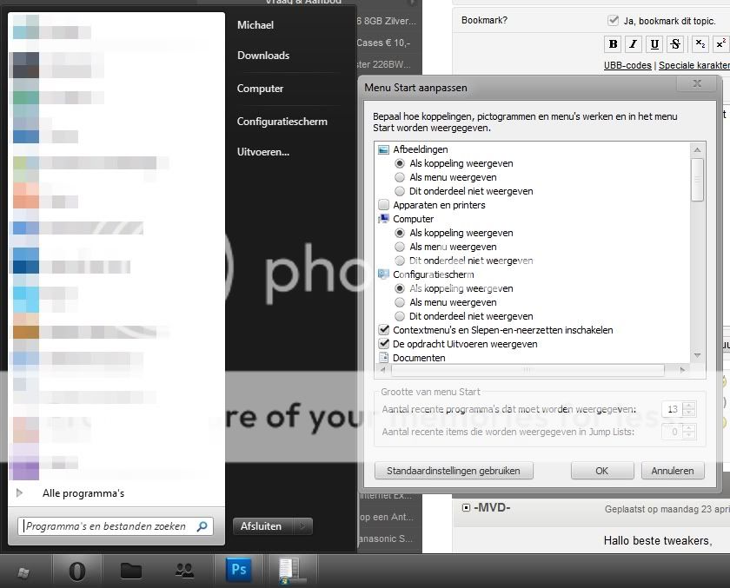Open the two-people messenger taskbar icon
Viewport: 730px width, 588px height.
point(184,571)
